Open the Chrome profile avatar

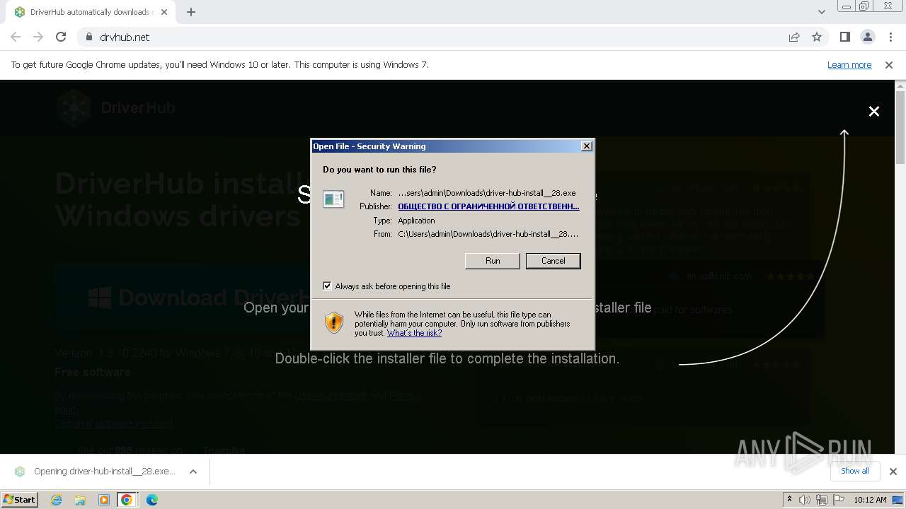tap(867, 37)
